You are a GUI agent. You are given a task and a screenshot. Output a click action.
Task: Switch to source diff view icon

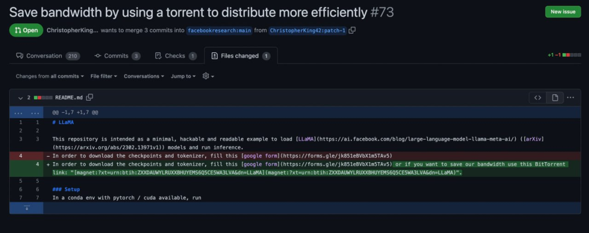coord(538,97)
